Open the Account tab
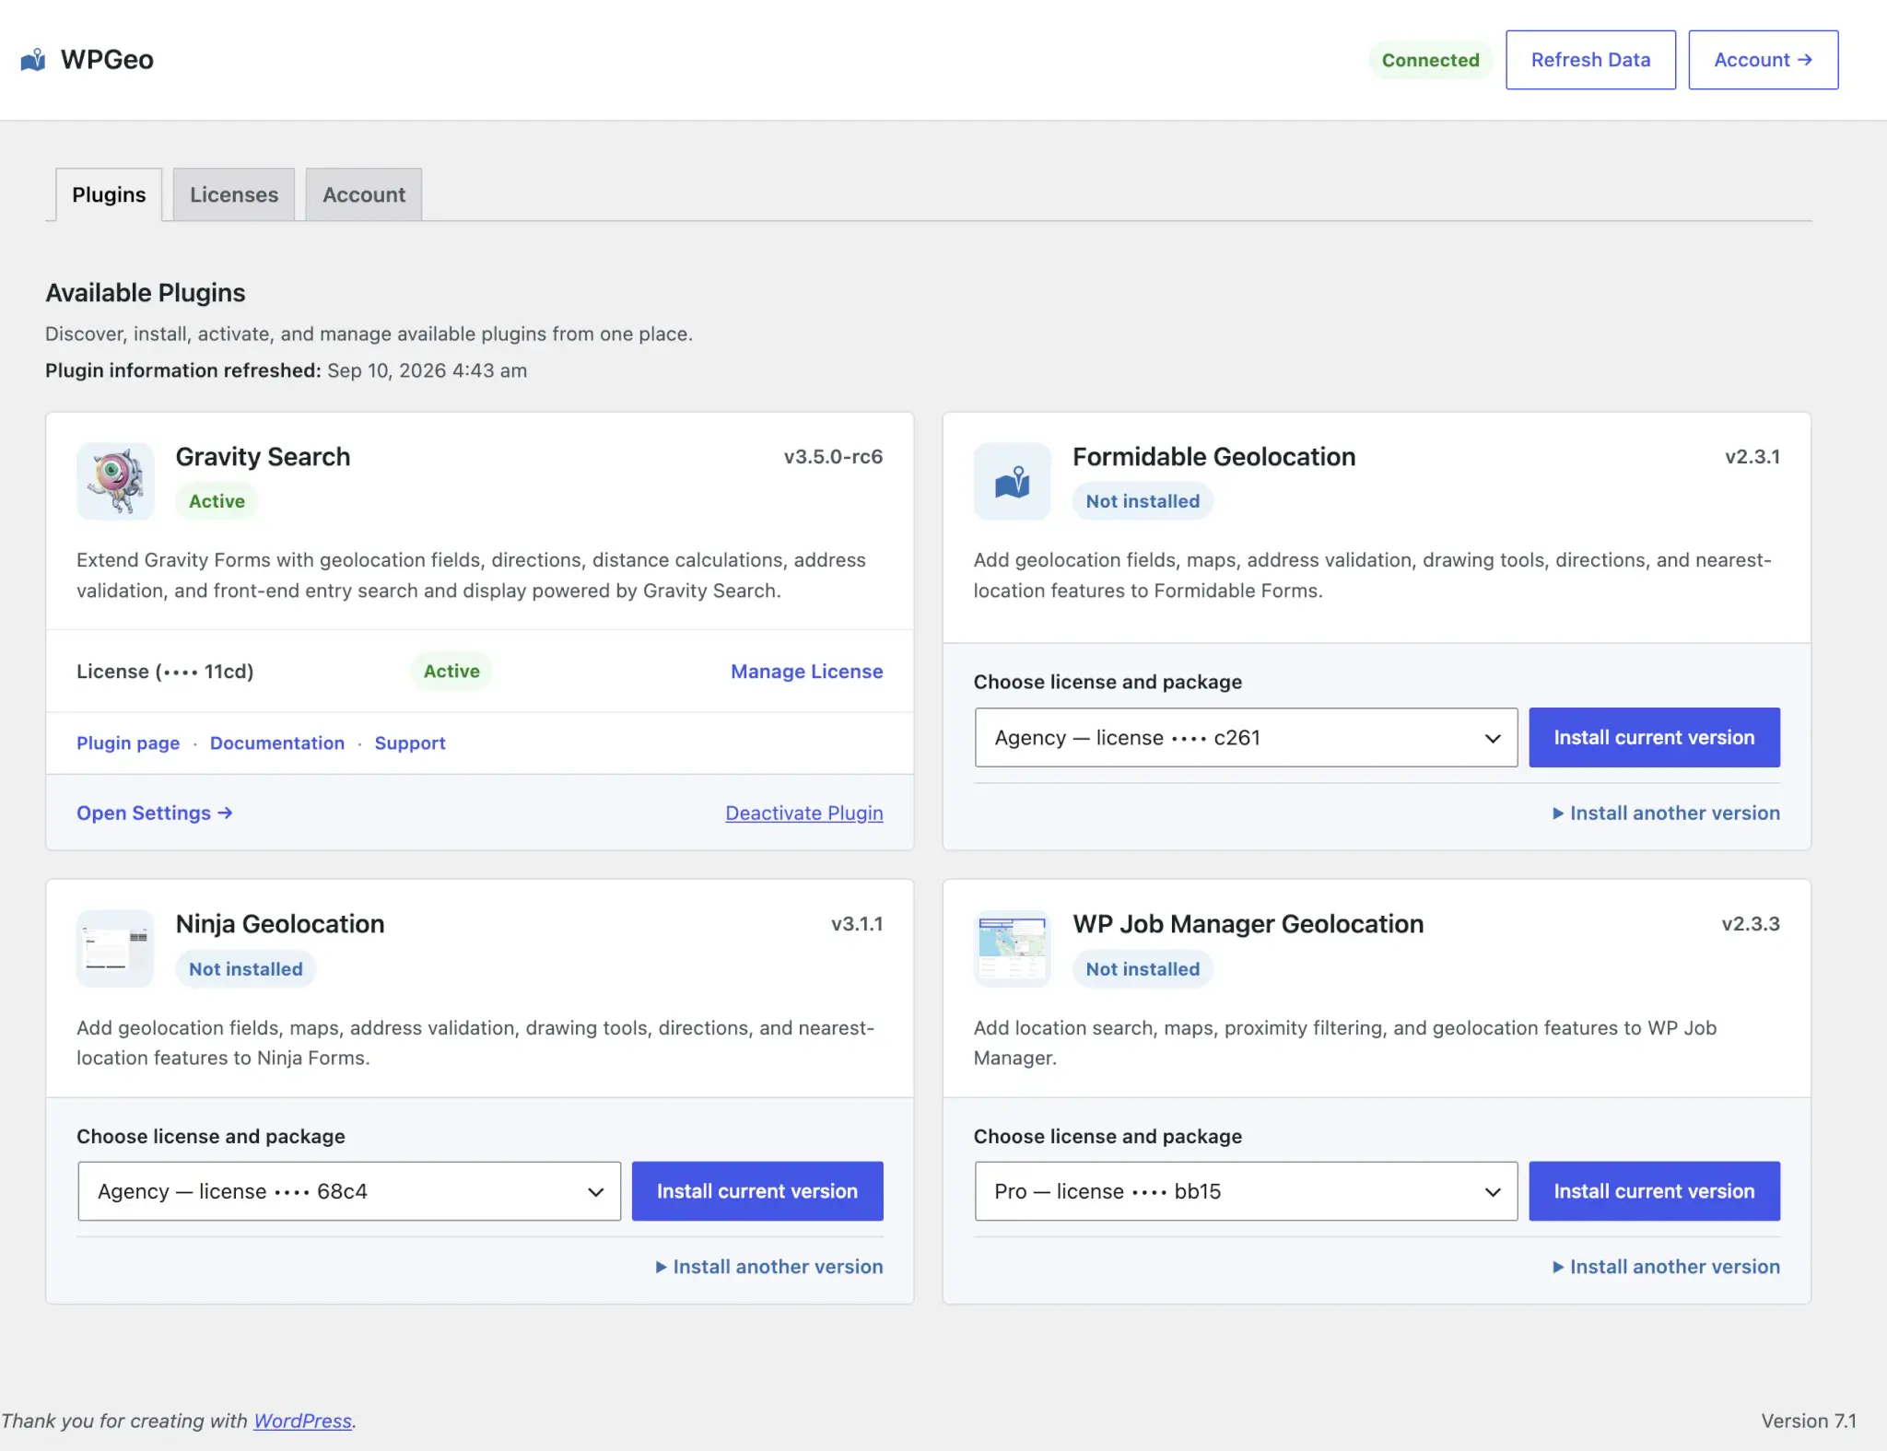The height and width of the screenshot is (1451, 1887). pyautogui.click(x=364, y=194)
